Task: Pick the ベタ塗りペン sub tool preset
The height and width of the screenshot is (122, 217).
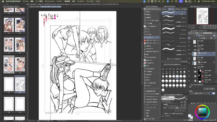Action: pos(174,13)
